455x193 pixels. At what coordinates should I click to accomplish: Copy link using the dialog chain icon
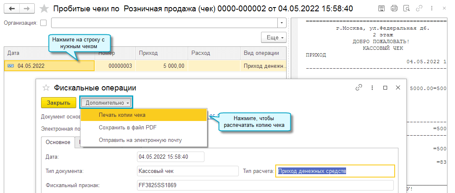point(359,88)
